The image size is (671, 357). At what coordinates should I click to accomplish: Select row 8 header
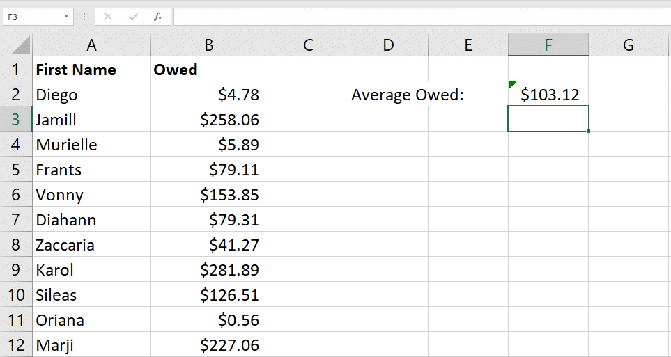[16, 244]
